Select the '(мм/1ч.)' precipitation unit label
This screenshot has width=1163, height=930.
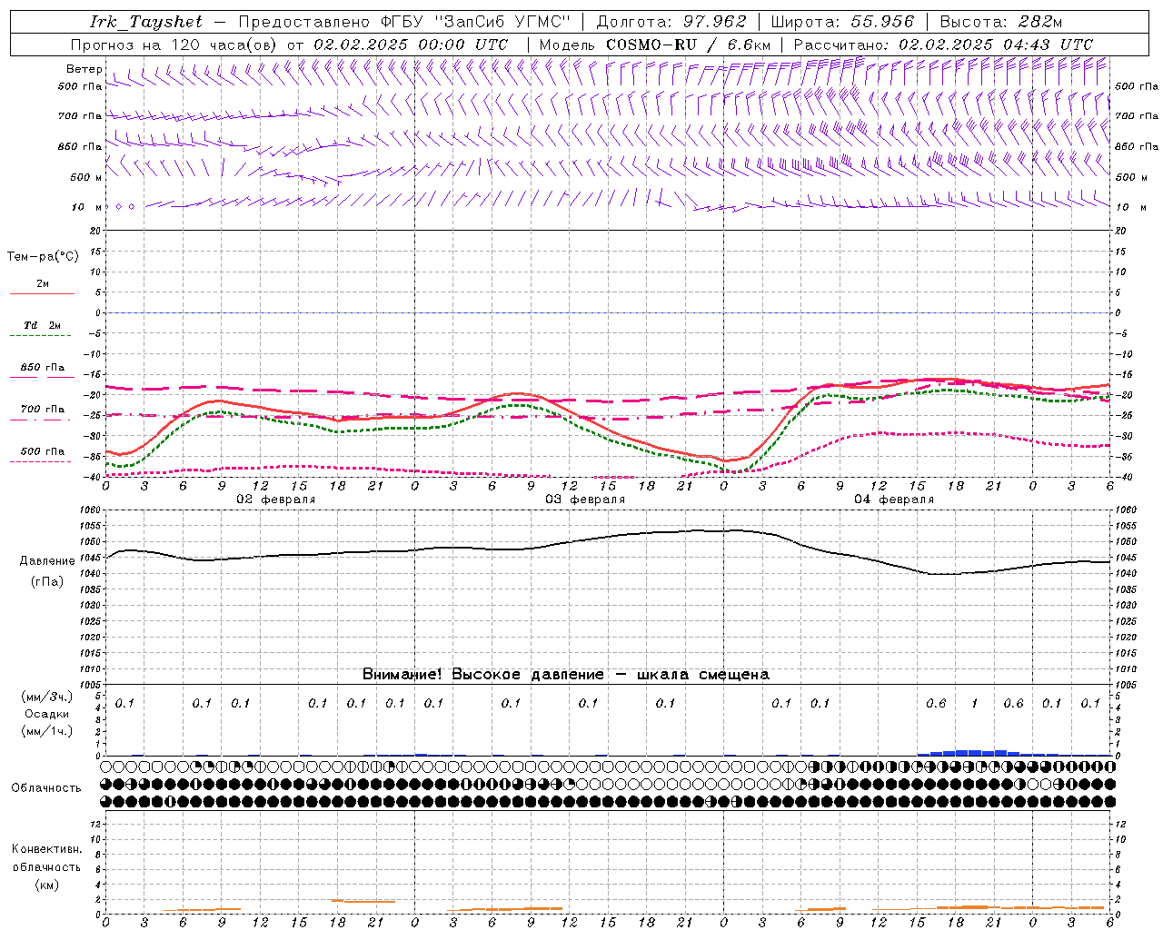47,731
